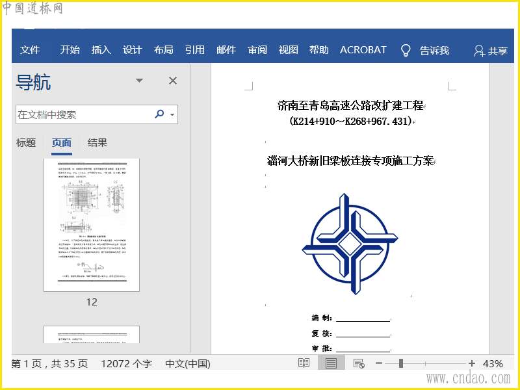Click the lightbulb Tell Me icon

pyautogui.click(x=406, y=51)
